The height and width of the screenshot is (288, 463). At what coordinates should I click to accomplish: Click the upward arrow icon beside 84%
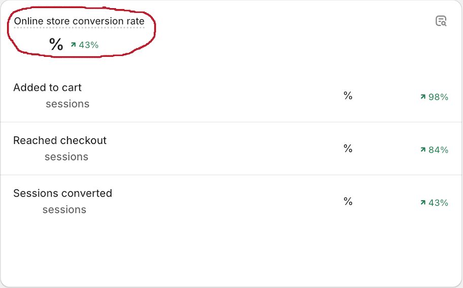point(422,150)
